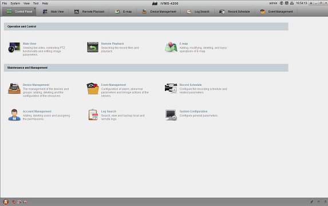Click the System Configuration link title
Screen dimensions: 328x206
point(193,111)
